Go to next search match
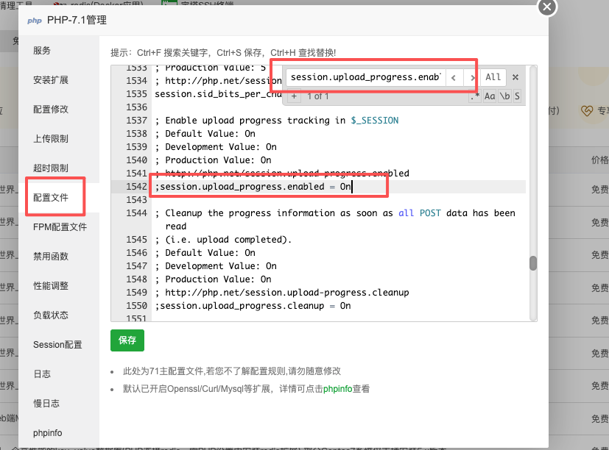This screenshot has width=609, height=450. pos(471,78)
